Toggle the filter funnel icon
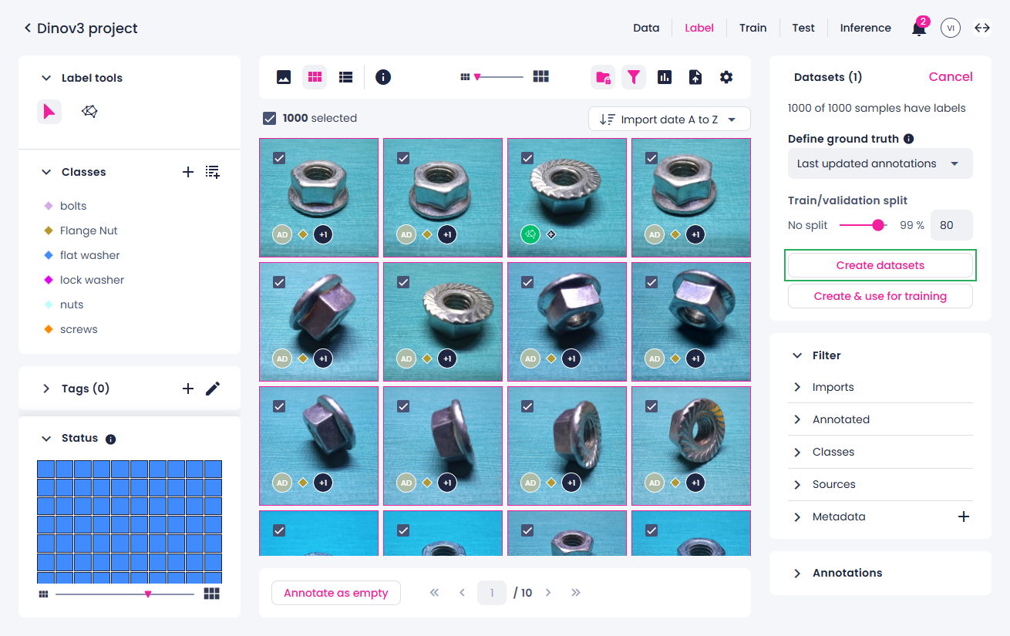This screenshot has width=1010, height=636. pyautogui.click(x=634, y=77)
